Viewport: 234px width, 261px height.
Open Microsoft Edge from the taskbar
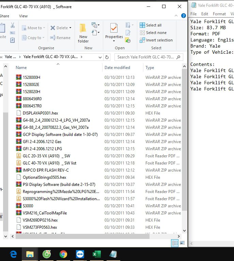(x=13, y=254)
